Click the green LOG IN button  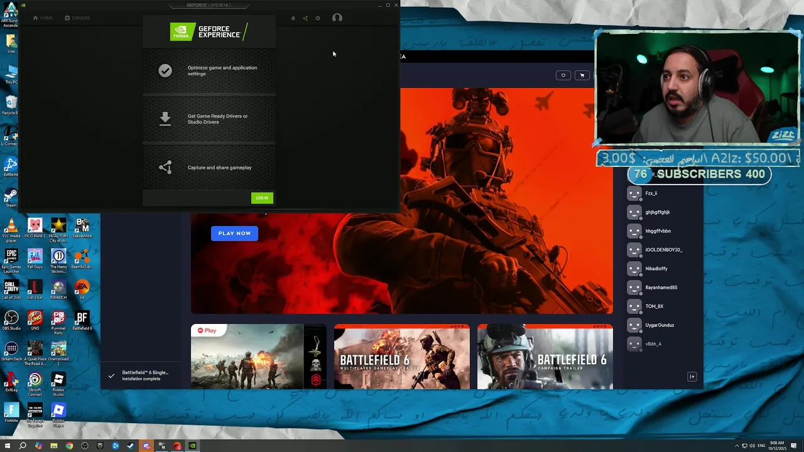click(x=262, y=198)
